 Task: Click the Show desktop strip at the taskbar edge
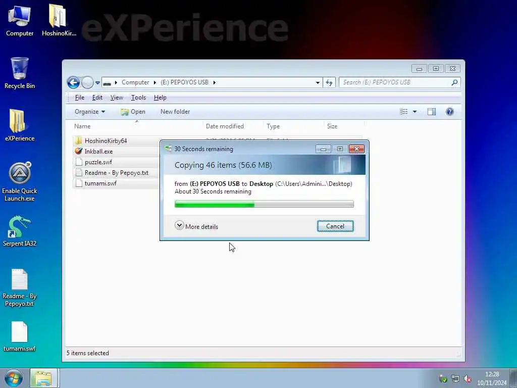(x=513, y=378)
